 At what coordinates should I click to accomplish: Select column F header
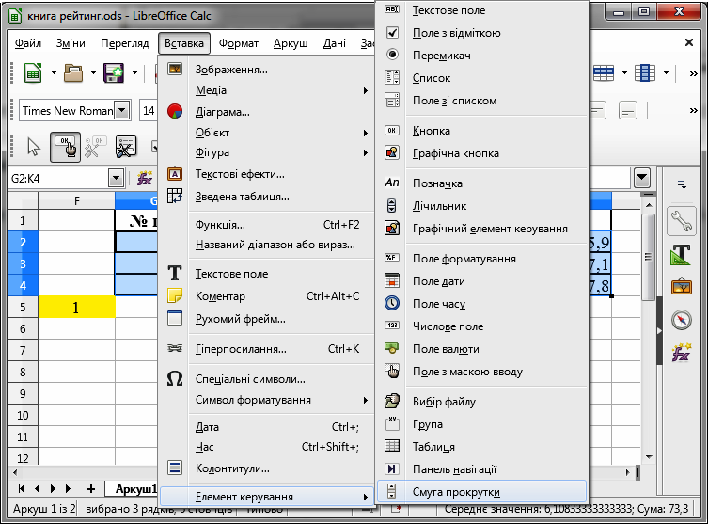[77, 200]
